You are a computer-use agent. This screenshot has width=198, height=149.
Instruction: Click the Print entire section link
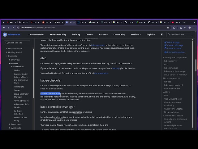176,52
